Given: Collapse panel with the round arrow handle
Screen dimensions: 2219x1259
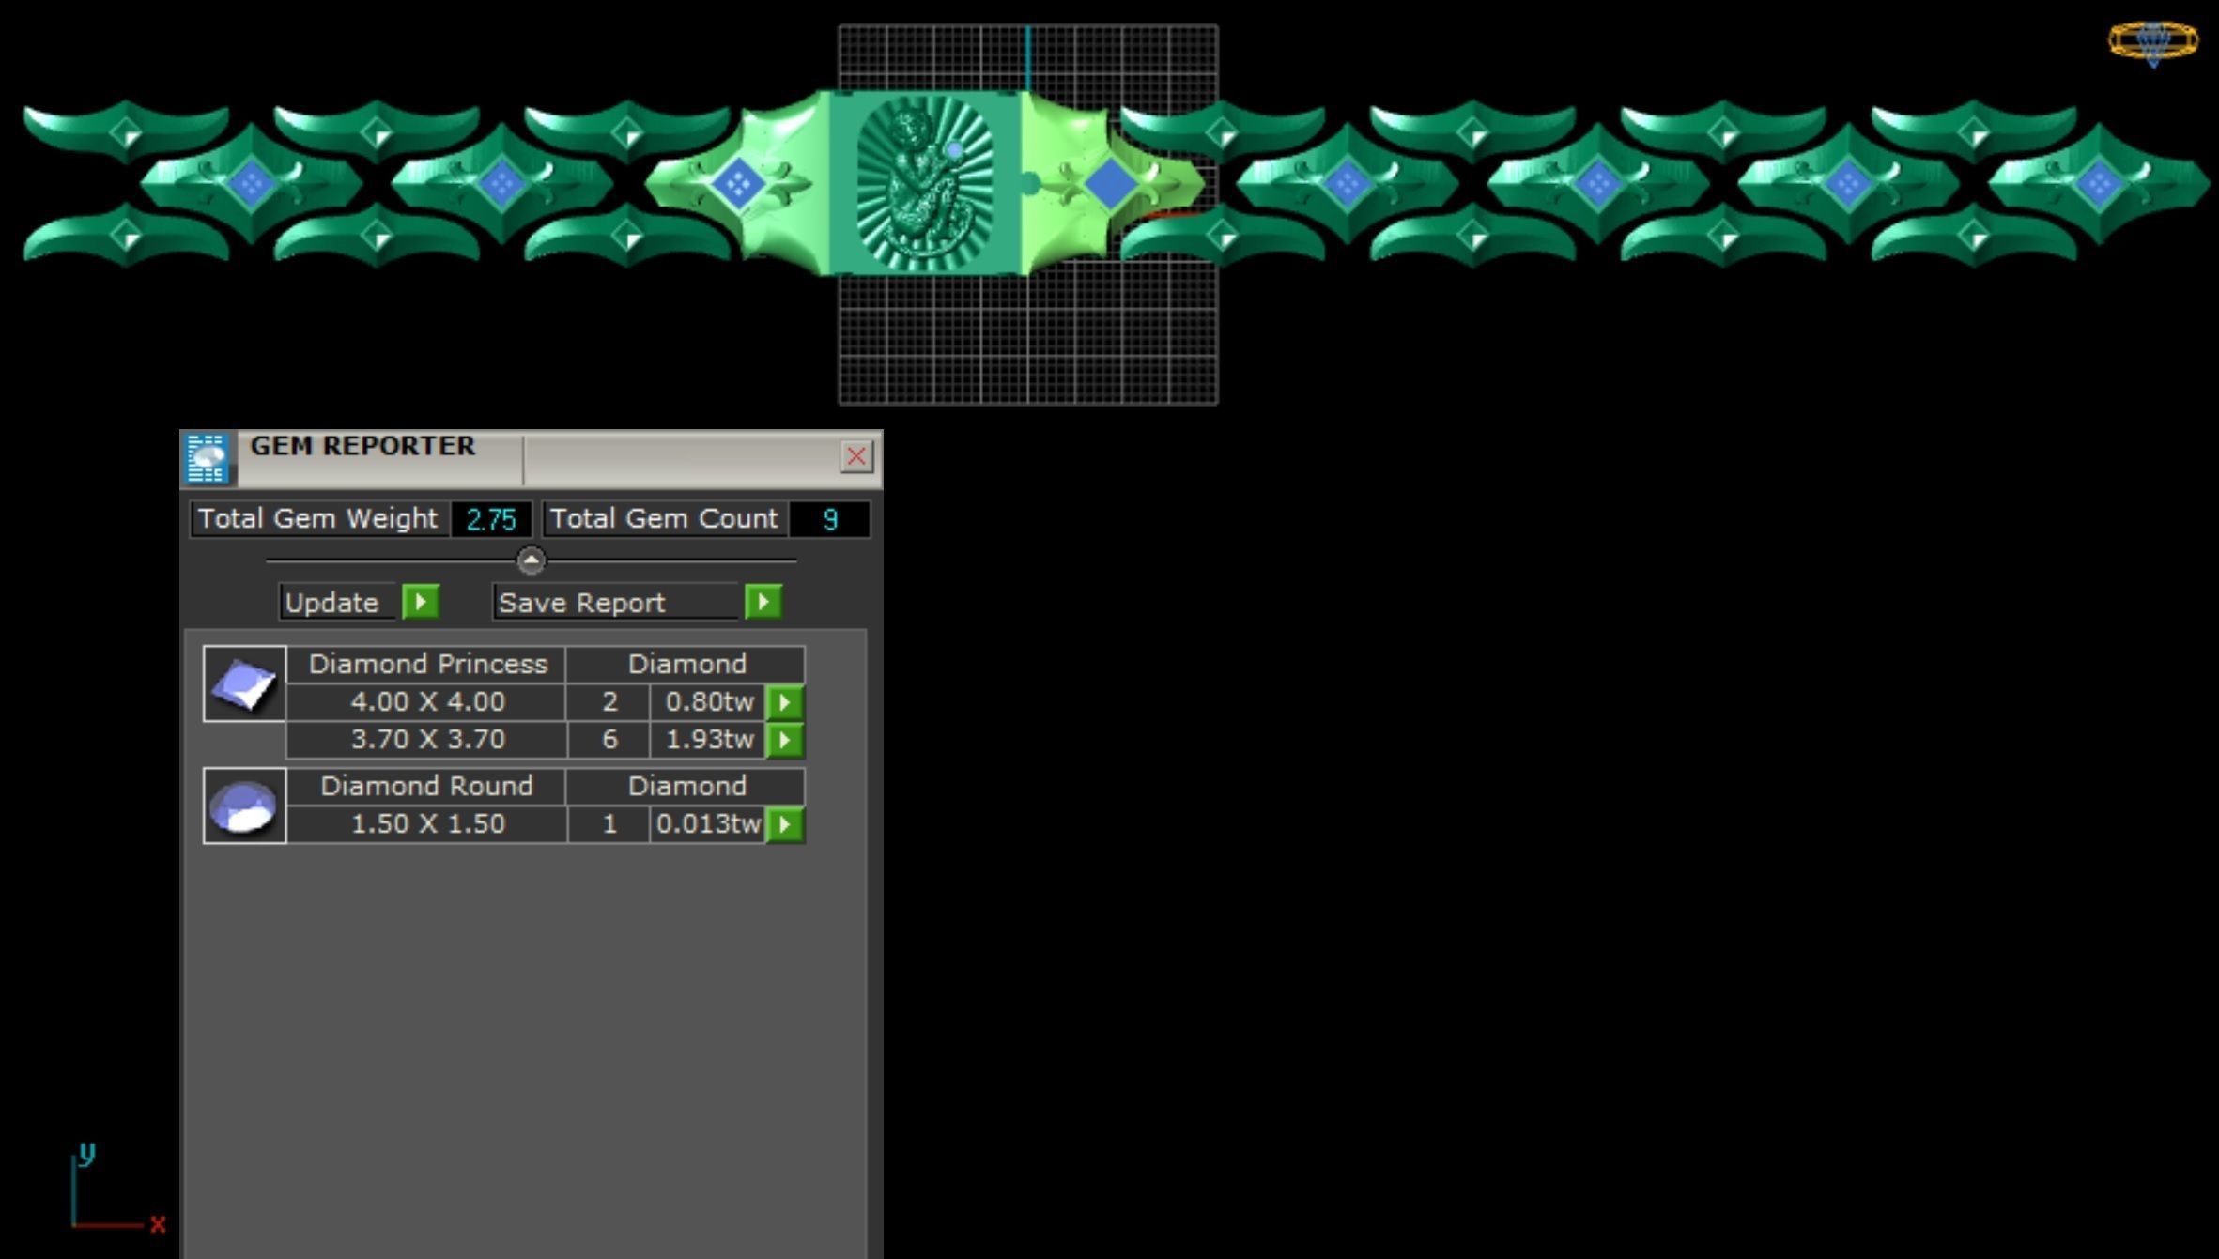Looking at the screenshot, I should (x=531, y=560).
